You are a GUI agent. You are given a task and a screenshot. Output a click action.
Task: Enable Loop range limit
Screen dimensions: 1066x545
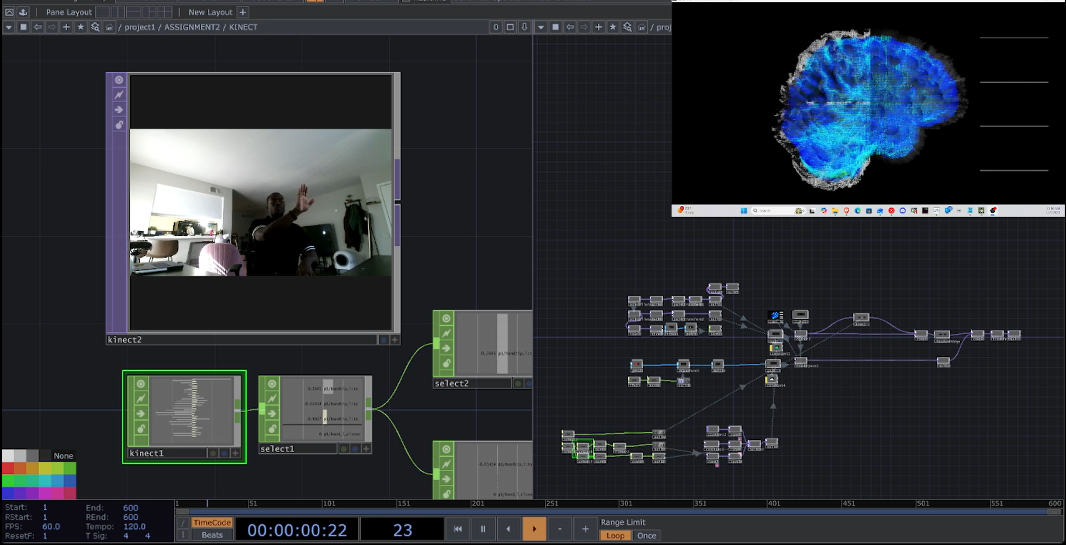(x=615, y=535)
